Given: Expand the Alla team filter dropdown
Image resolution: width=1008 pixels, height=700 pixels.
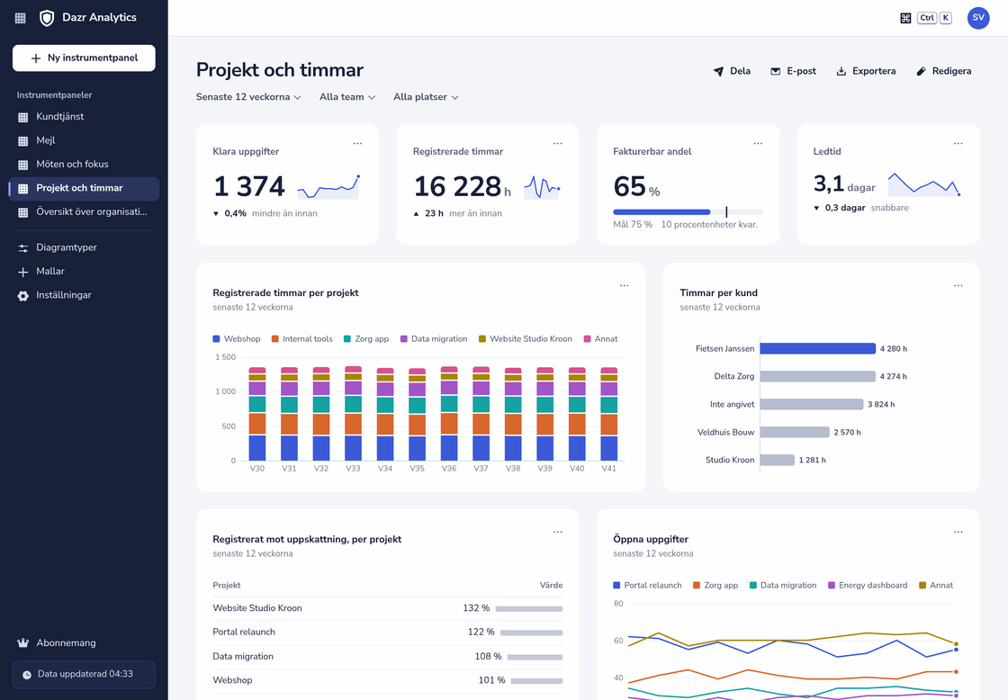Looking at the screenshot, I should tap(347, 97).
